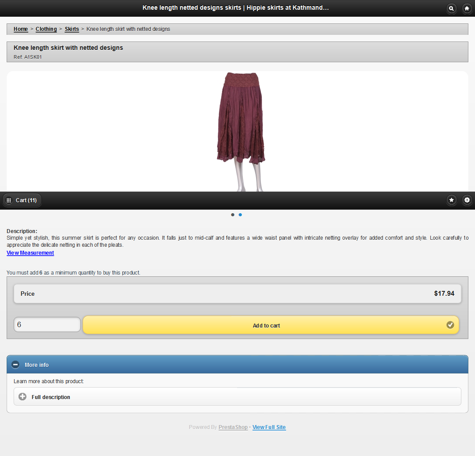This screenshot has height=456, width=475.
Task: Follow the PrestaShop footer link
Action: click(x=233, y=427)
